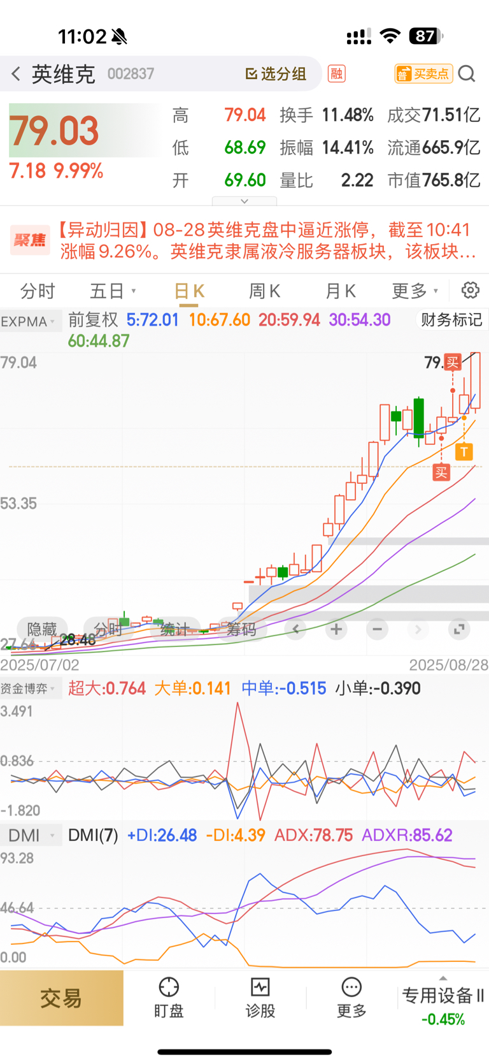Tap 选分组 to choose group
Image resolution: width=489 pixels, height=1064 pixels.
tap(276, 74)
